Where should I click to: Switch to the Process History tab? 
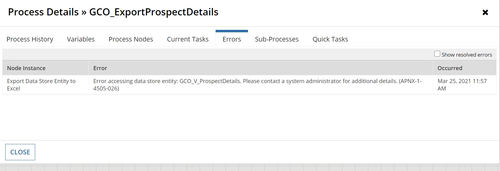[x=30, y=39]
